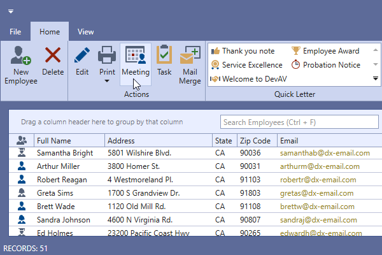Select the Employee Award quick letter

[325, 51]
